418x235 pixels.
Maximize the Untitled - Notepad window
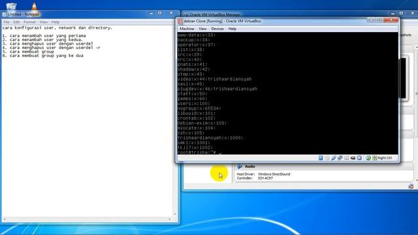[159, 13]
